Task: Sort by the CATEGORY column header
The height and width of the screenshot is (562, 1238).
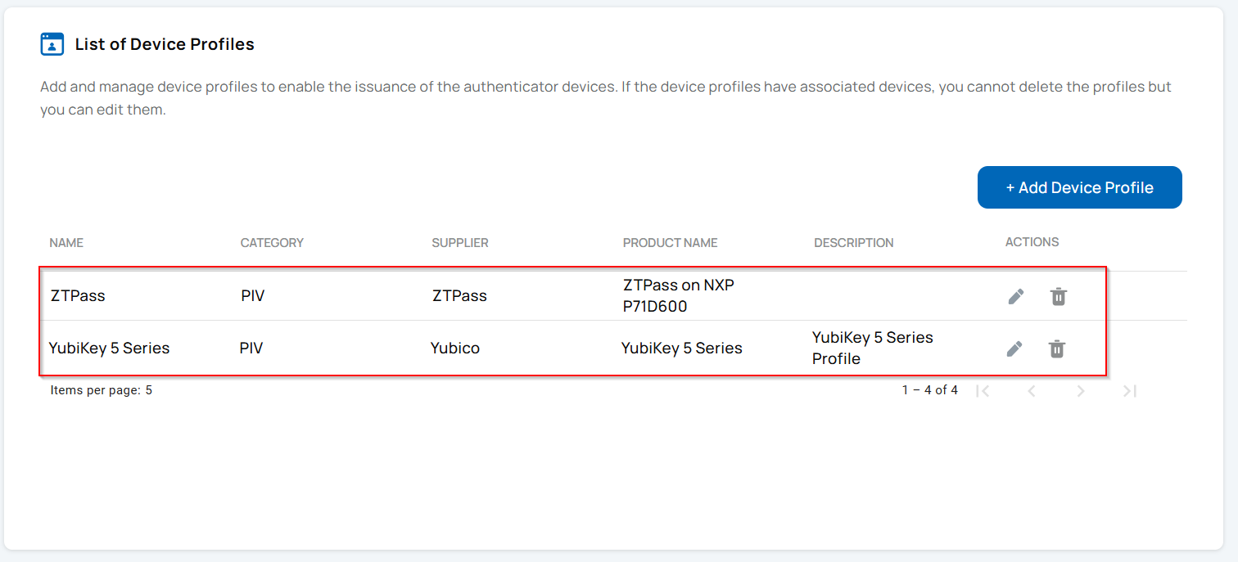Action: pos(272,242)
